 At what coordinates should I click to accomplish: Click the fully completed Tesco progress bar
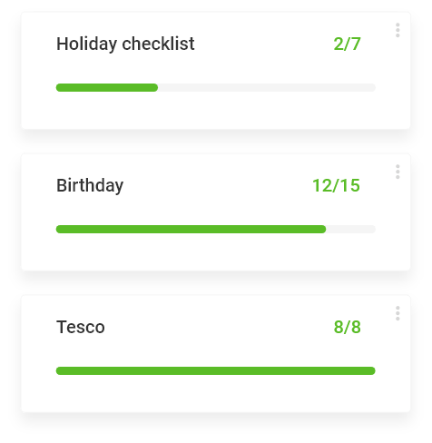pos(216,370)
